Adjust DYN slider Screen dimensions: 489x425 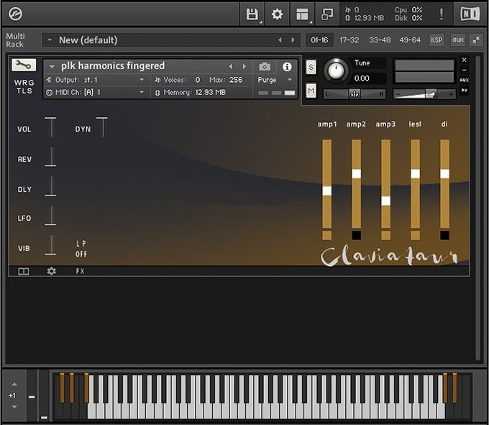pos(102,127)
